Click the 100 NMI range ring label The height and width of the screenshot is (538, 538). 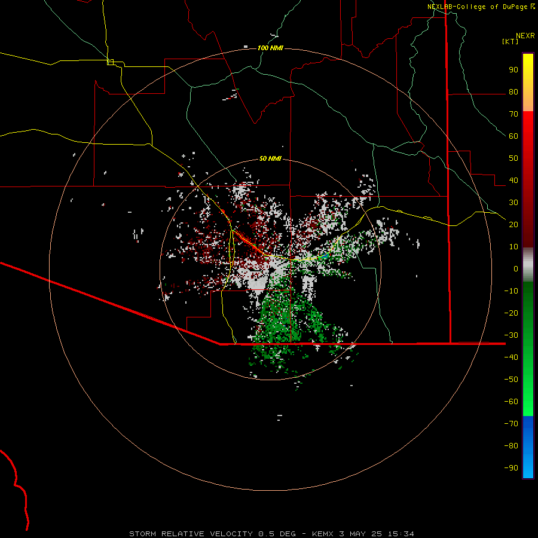click(270, 48)
